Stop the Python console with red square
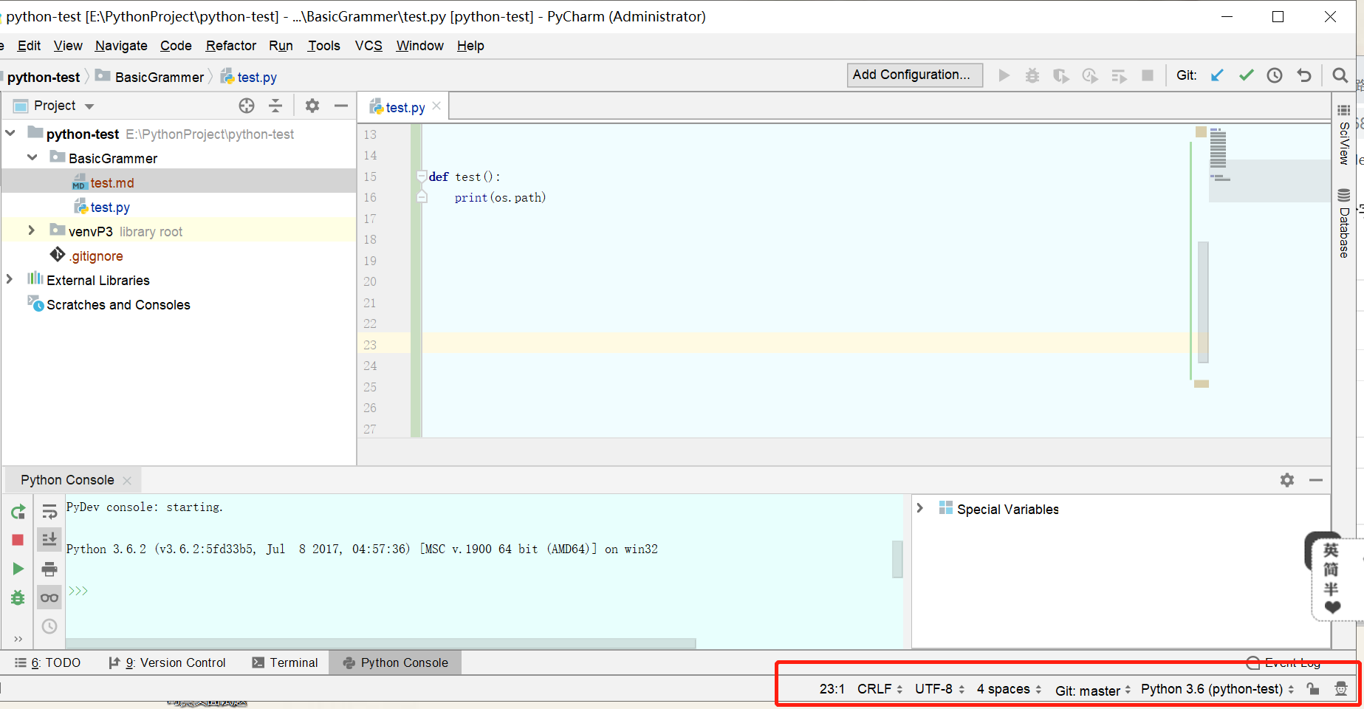The image size is (1364, 709). [18, 540]
